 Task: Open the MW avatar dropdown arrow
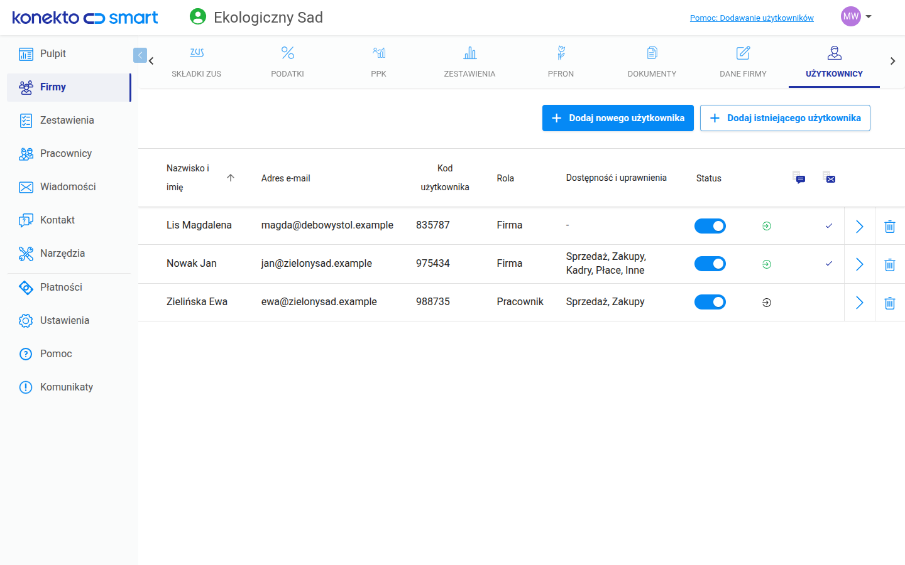pos(869,17)
